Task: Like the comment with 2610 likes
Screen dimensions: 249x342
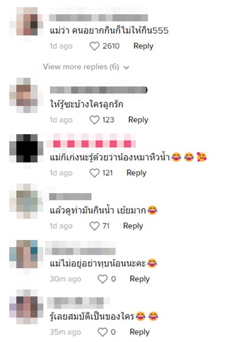Action: [94, 46]
